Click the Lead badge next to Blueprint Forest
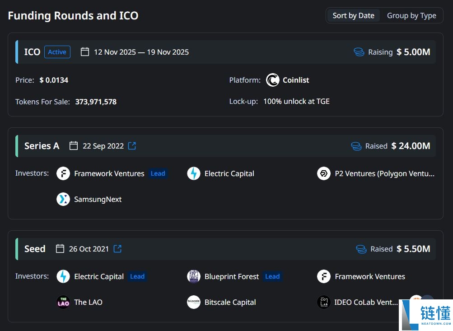 point(272,276)
